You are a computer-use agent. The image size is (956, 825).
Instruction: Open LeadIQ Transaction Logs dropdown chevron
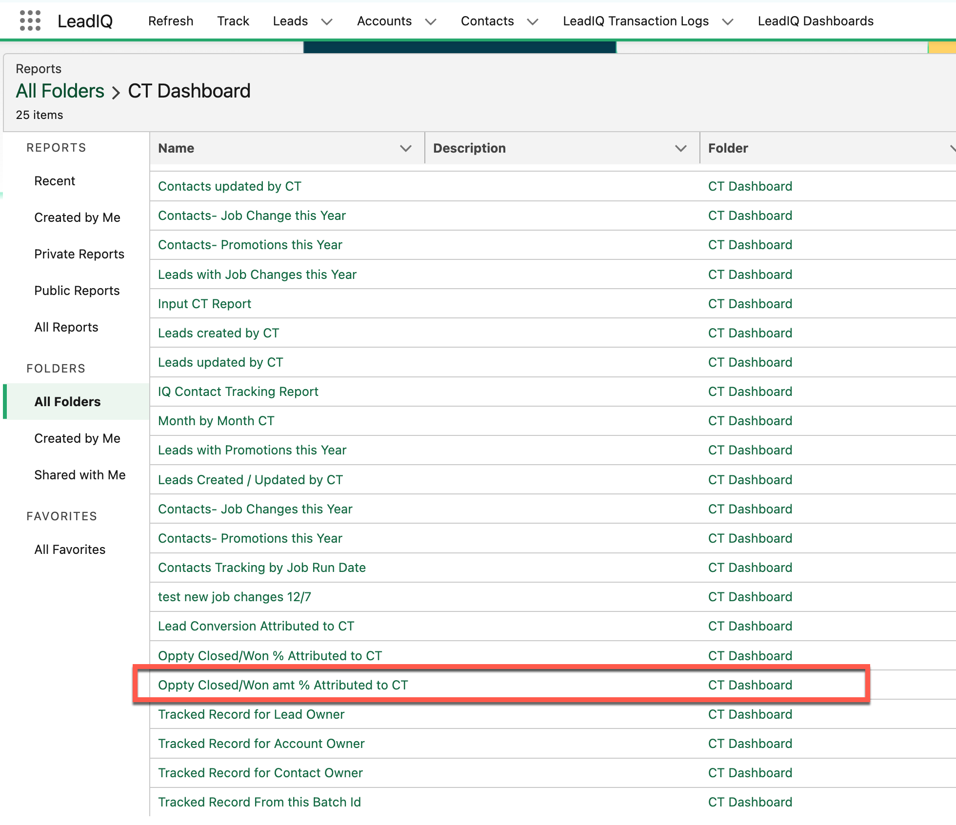point(727,21)
